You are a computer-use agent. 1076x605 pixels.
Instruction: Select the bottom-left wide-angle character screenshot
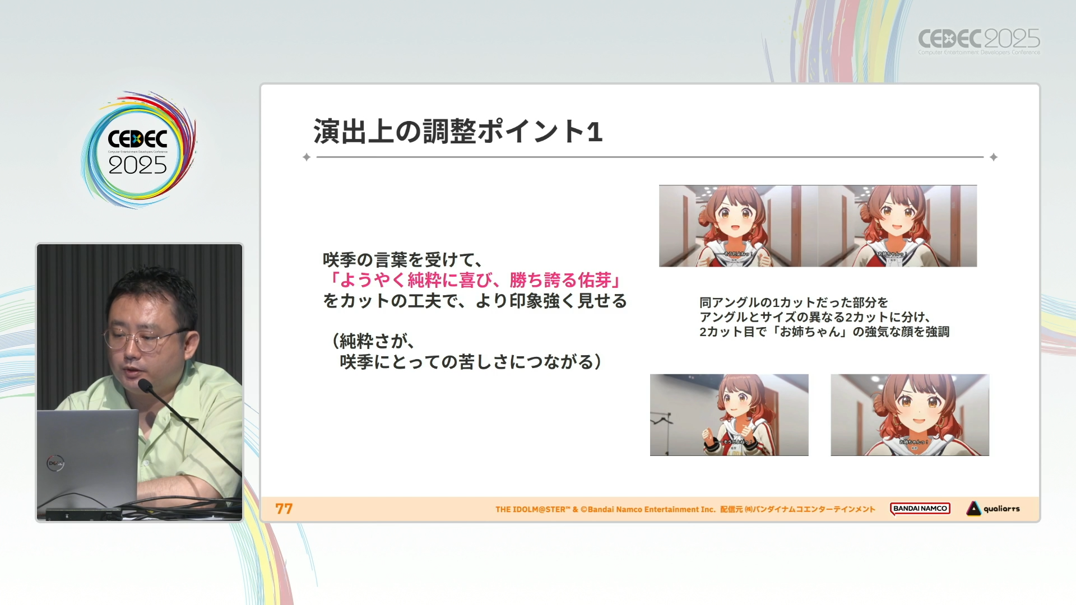729,415
